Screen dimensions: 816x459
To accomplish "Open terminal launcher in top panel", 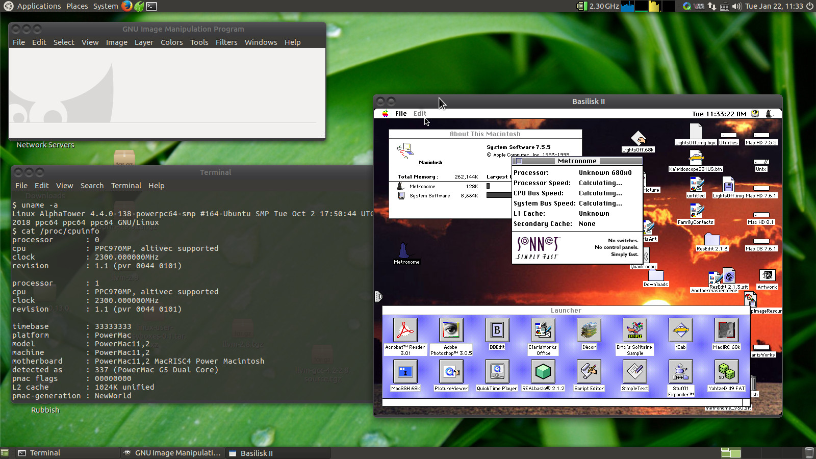I will pos(151,6).
